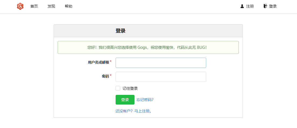
Task: Open the 忘记密码? link
Action: click(145, 100)
